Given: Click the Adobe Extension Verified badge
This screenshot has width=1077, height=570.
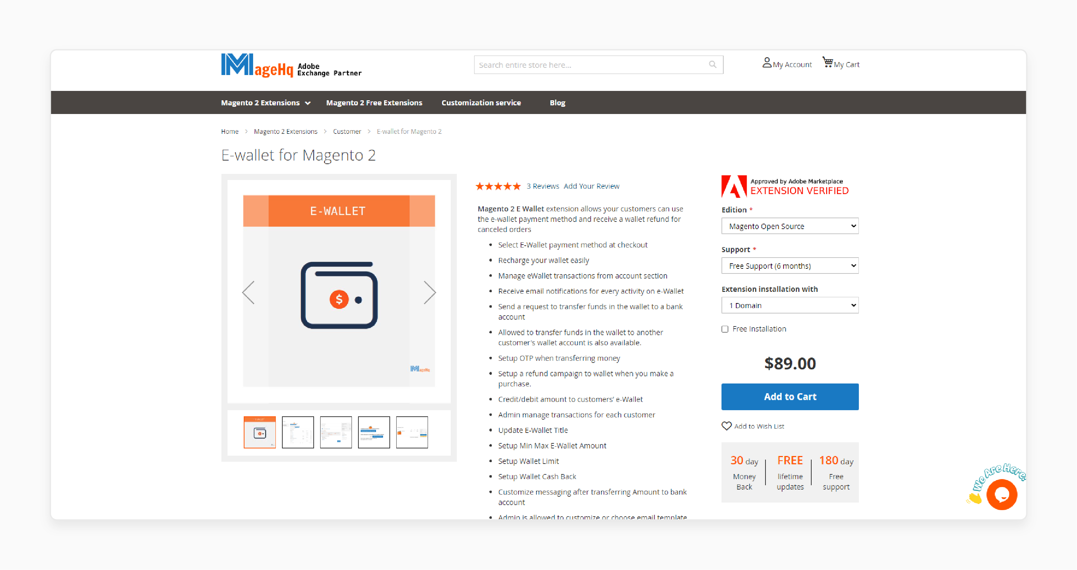Looking at the screenshot, I should [785, 187].
